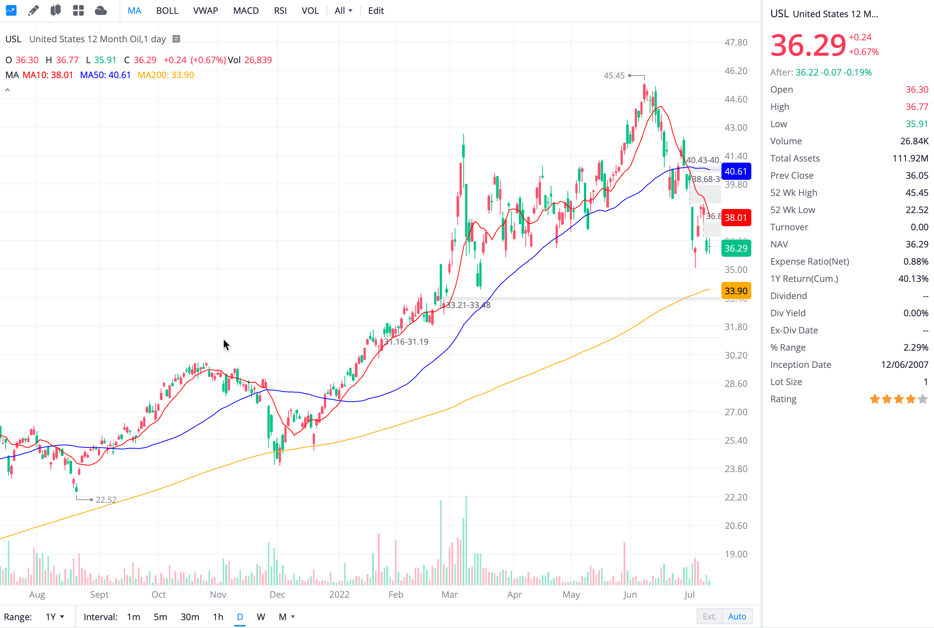Screen dimensions: 934x628
Task: Collapse the MA legend with caret
Action: coord(7,90)
